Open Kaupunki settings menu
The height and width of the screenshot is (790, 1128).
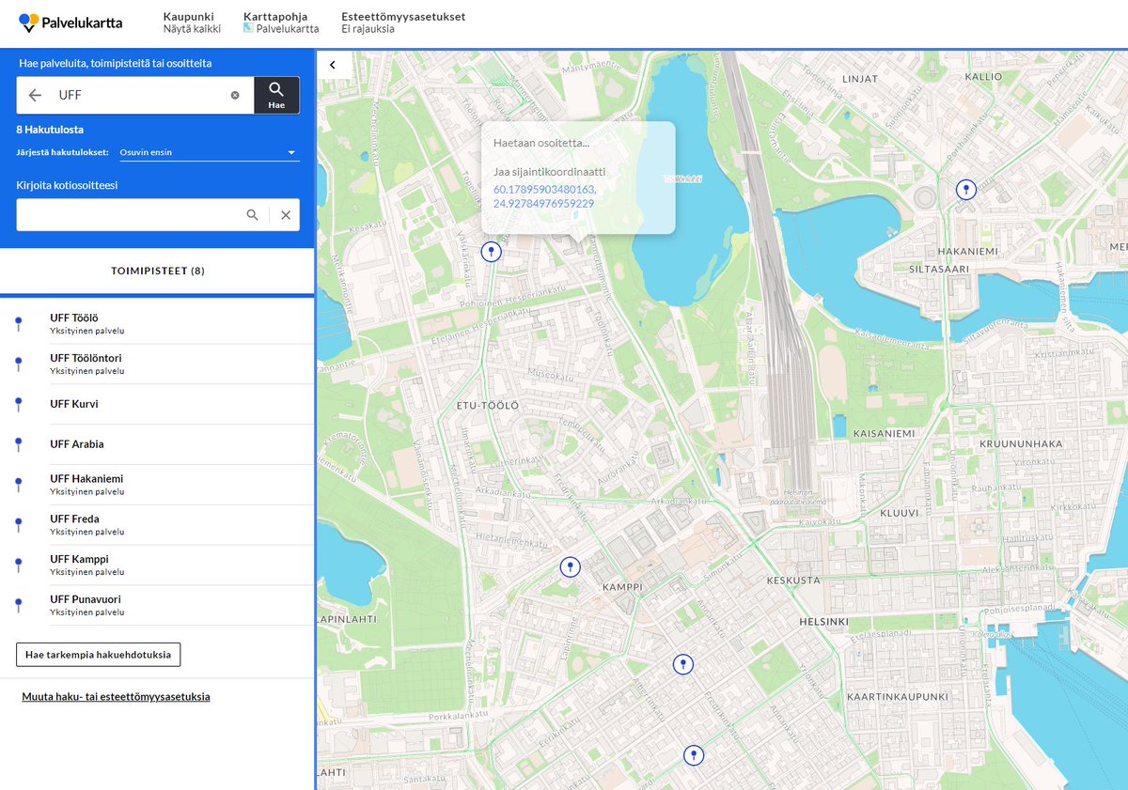tap(192, 23)
